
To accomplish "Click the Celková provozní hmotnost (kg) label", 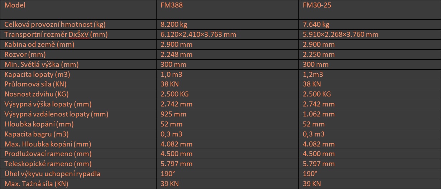I will (55, 25).
